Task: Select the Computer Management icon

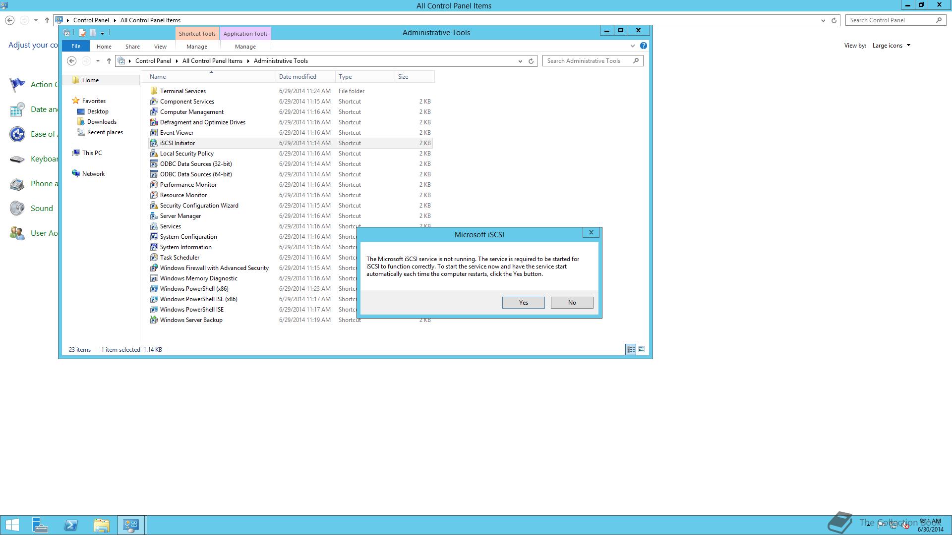Action: click(x=154, y=111)
